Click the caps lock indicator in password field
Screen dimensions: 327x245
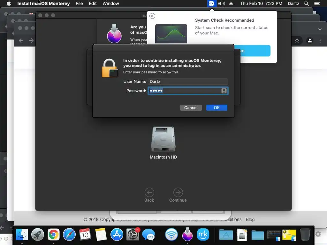click(x=224, y=91)
